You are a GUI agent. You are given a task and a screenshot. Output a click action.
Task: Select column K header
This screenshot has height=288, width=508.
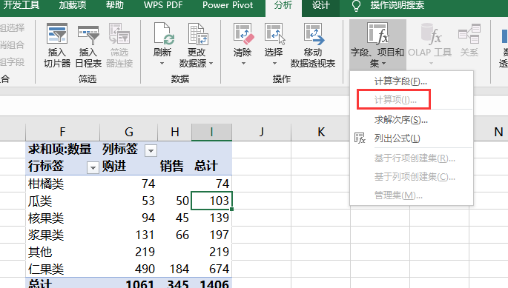[320, 132]
